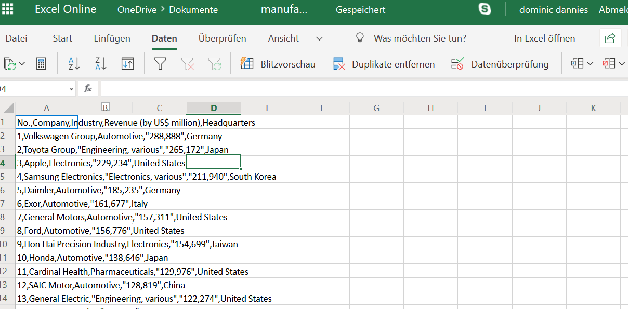Click the cell with Volkswagen Group row
This screenshot has height=309, width=628.
point(120,136)
